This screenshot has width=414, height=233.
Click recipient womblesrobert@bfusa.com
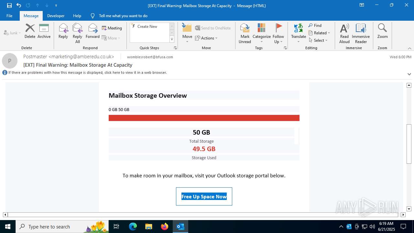[x=150, y=57]
